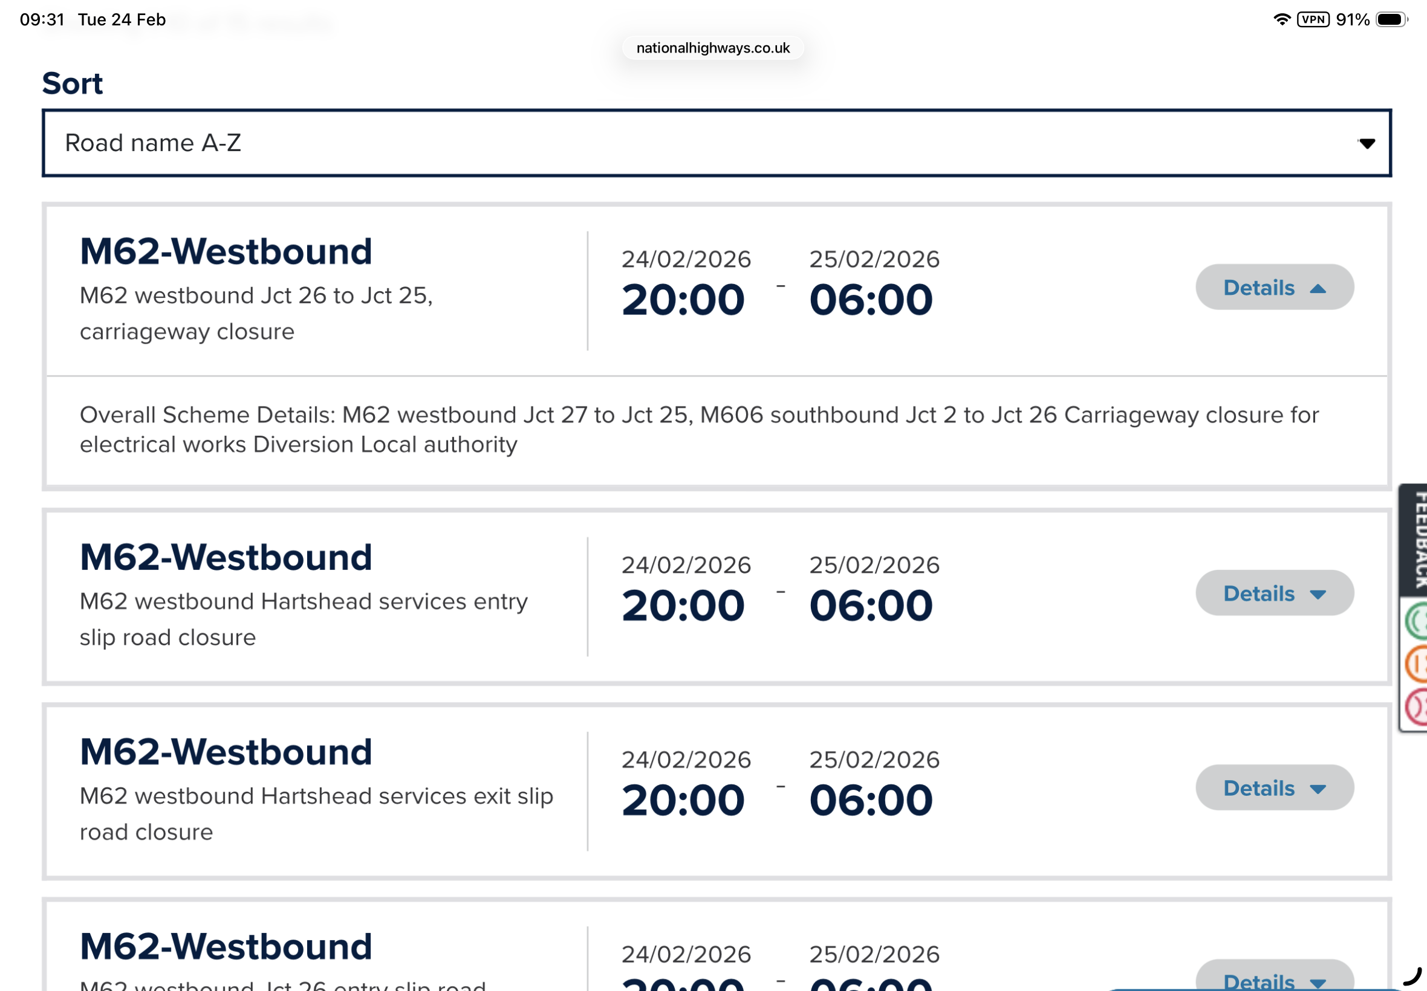Tap the Overall Scheme Details description text

point(699,430)
